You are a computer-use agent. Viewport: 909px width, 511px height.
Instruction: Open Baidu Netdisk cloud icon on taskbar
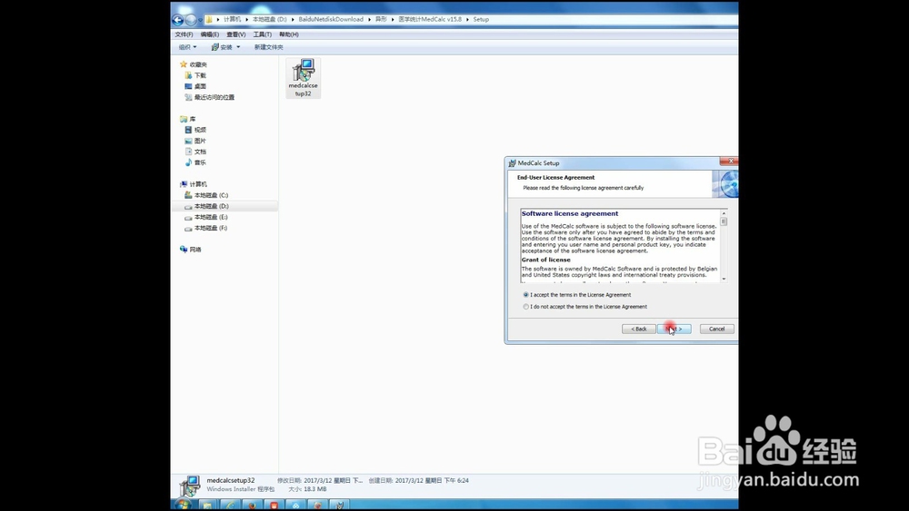pos(295,506)
